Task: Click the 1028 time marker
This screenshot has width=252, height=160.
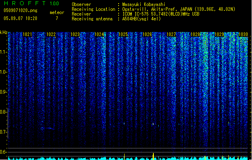Action: (195, 34)
